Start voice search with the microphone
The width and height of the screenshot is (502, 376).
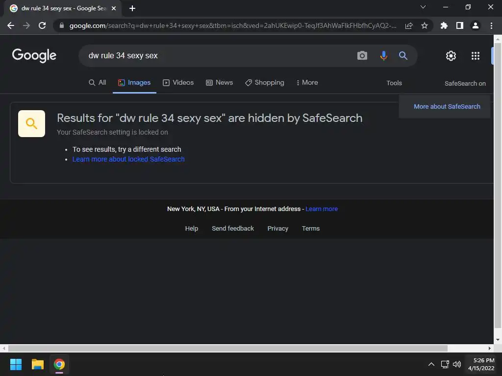coord(383,56)
